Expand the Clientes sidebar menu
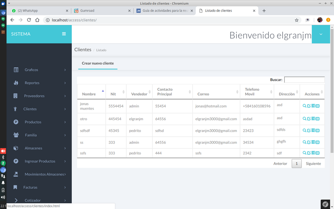 click(x=39, y=109)
